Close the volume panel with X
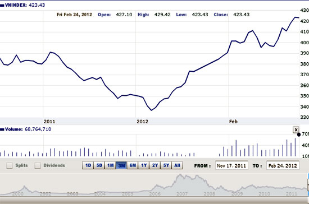 click(x=296, y=129)
